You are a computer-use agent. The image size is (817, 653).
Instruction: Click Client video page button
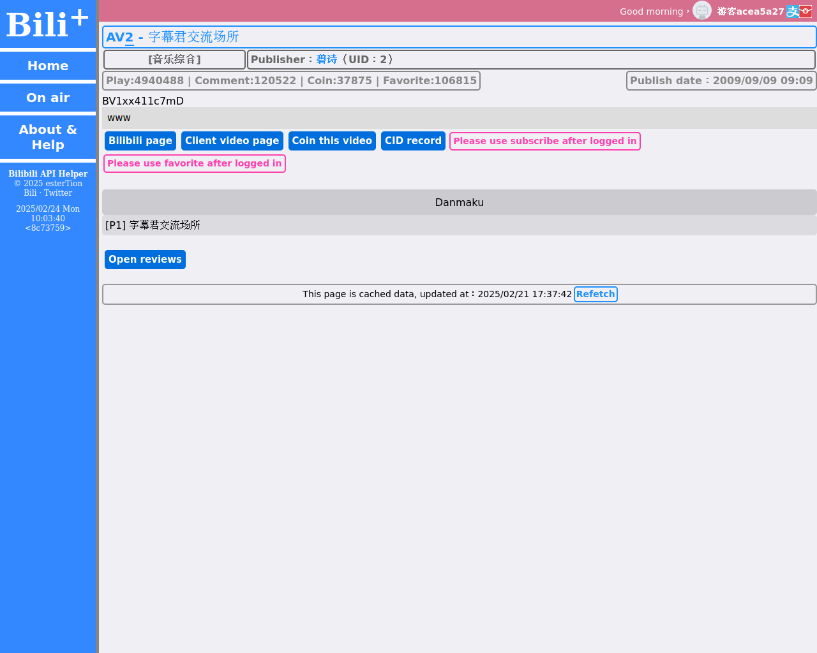(232, 141)
